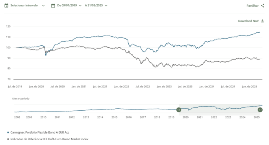Screen dimensions: 269x145
Task: Click the 2020 year in the navigator
Action: click(186, 117)
